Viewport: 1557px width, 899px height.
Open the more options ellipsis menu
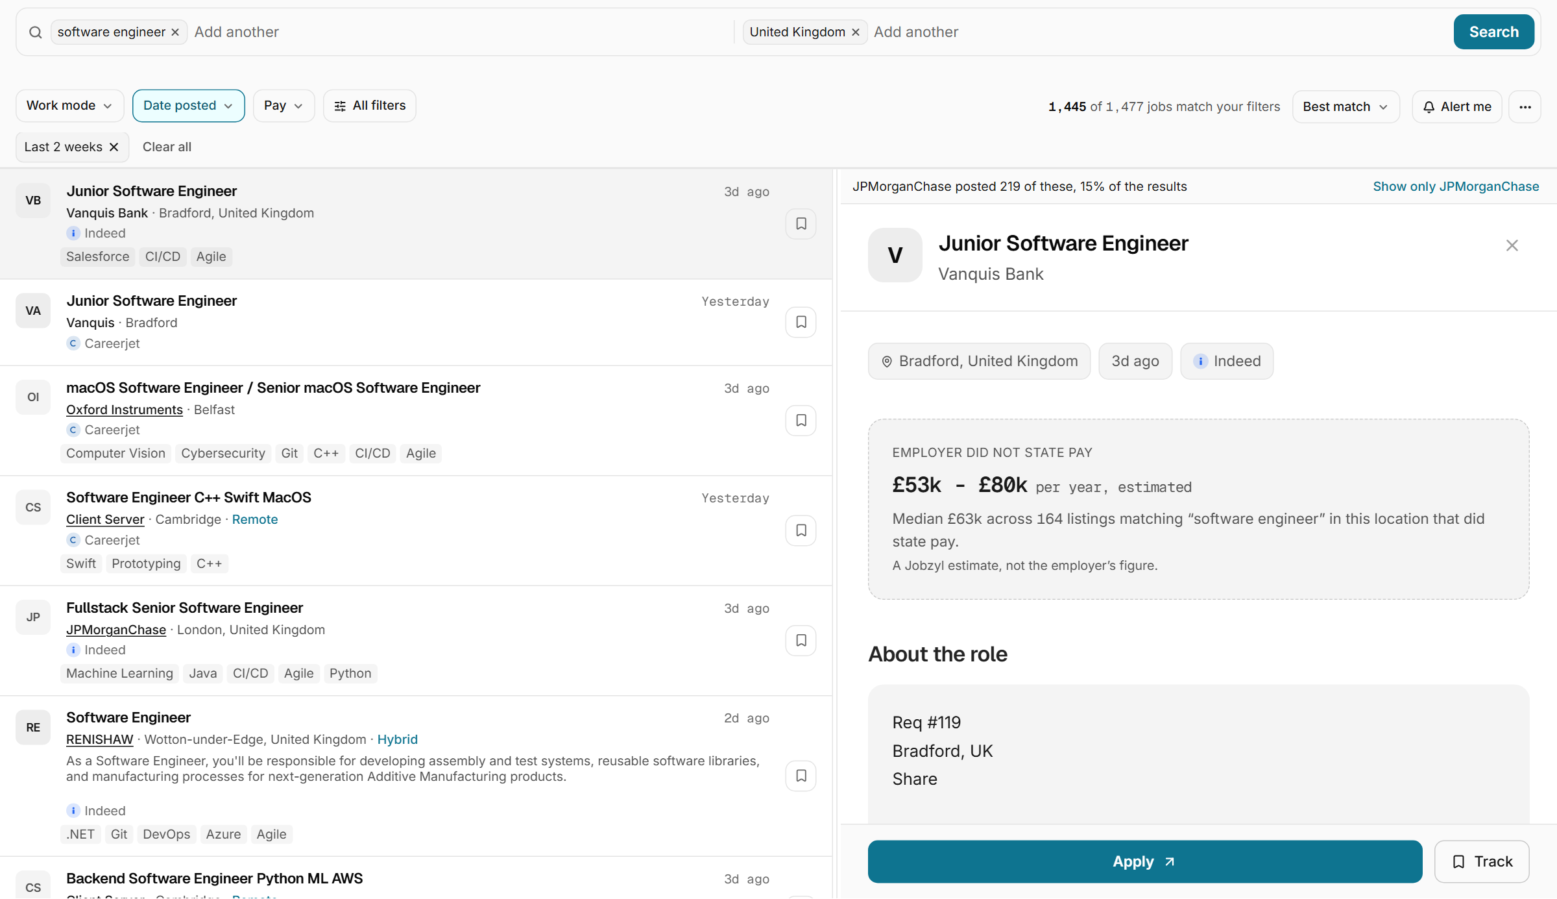click(x=1525, y=106)
